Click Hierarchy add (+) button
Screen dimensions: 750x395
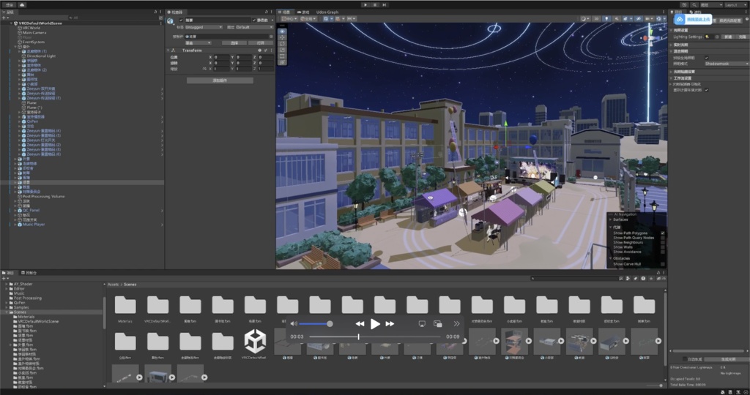point(4,18)
